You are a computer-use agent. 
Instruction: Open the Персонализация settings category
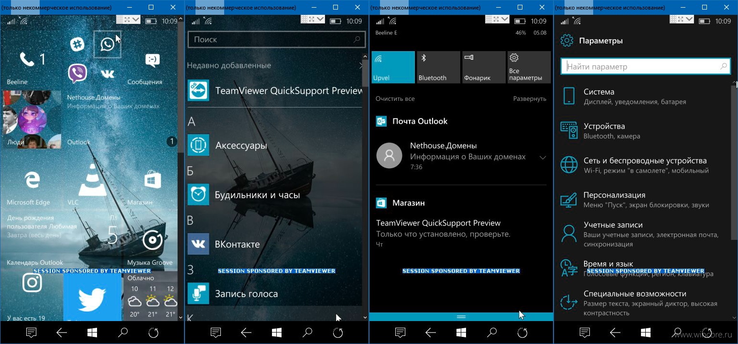(645, 199)
